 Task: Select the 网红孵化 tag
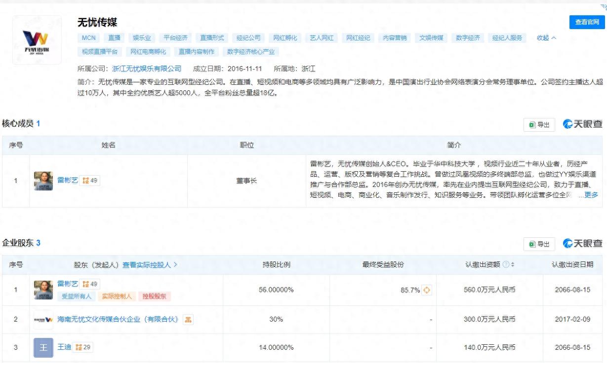[285, 38]
